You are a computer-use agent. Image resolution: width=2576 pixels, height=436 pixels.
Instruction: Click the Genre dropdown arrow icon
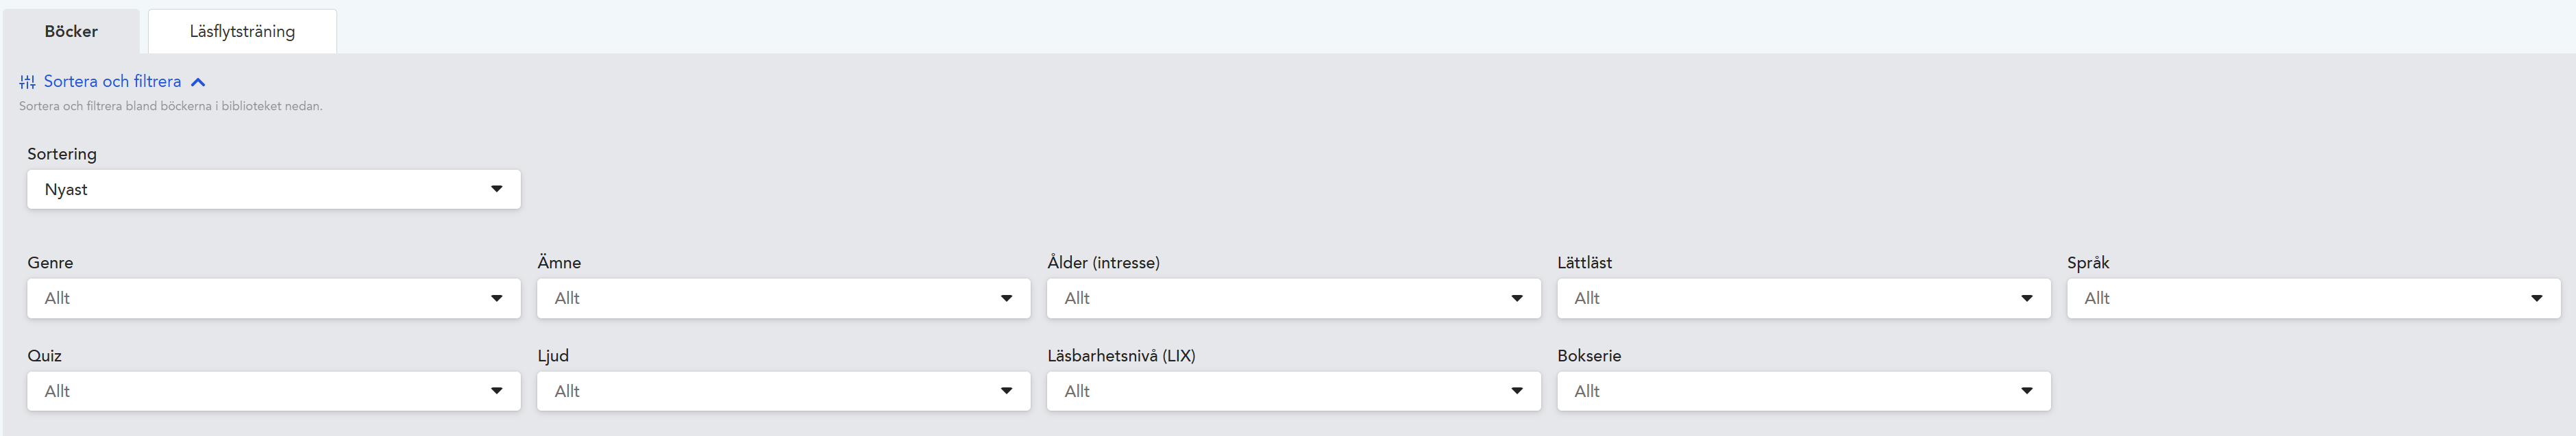497,298
